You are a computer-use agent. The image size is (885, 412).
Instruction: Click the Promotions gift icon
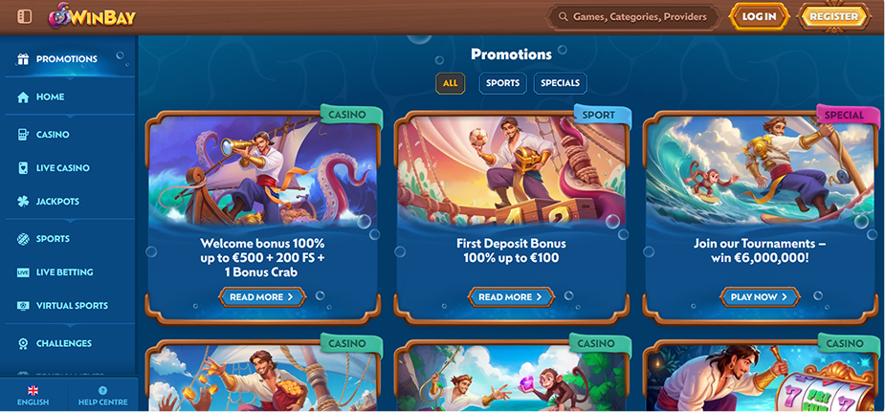point(23,59)
